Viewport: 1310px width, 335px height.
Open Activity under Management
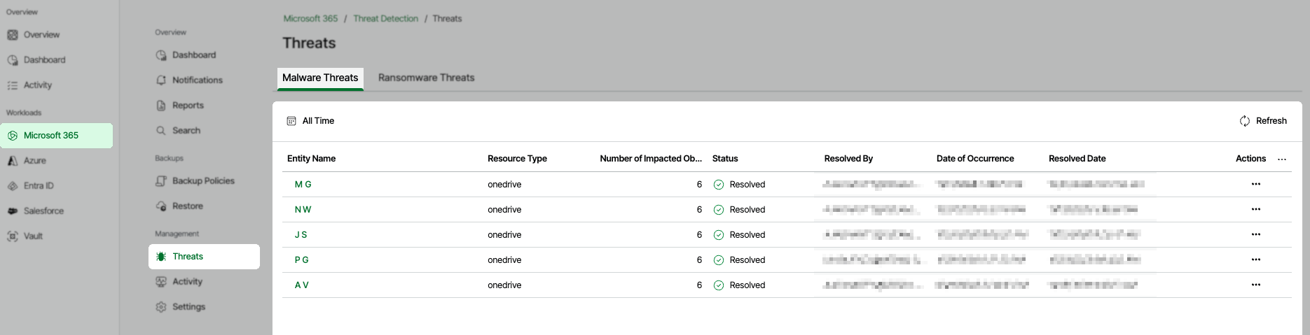pyautogui.click(x=179, y=282)
